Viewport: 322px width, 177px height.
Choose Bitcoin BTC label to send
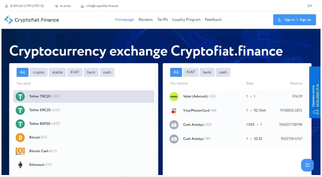[38, 137]
